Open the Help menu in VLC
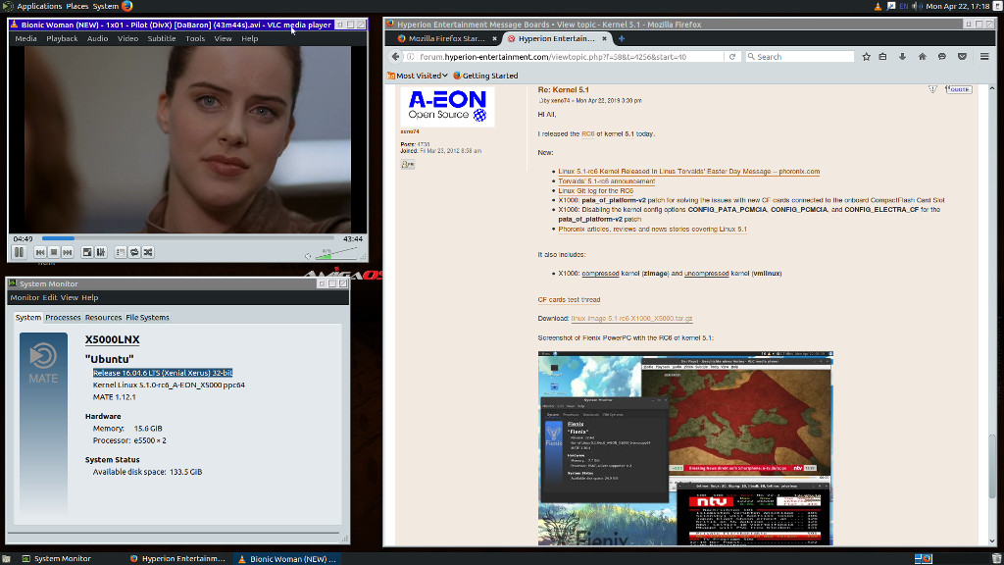This screenshot has width=1004, height=565. [x=250, y=38]
